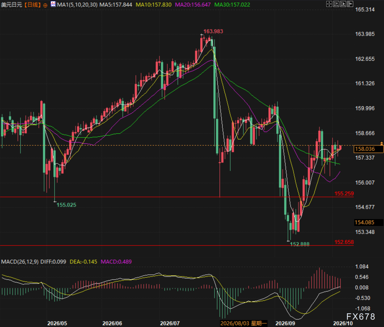Click the green MA30:157.022 label
Screen dimensions: 384x327
[232, 5]
